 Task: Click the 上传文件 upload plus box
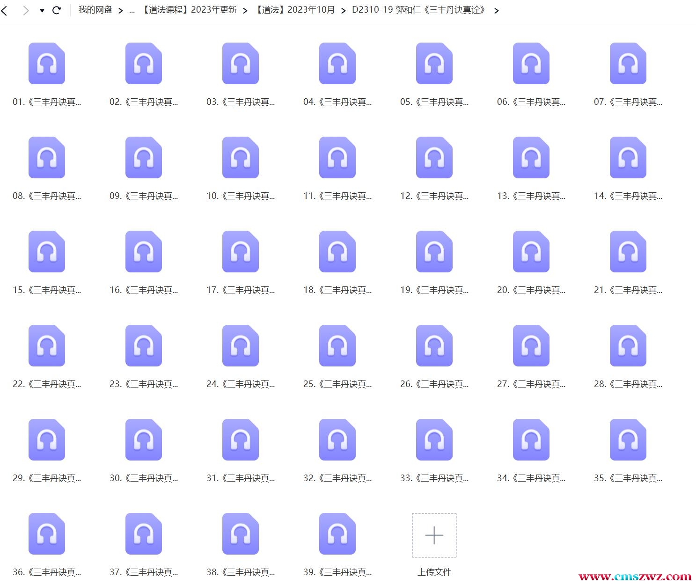(434, 535)
